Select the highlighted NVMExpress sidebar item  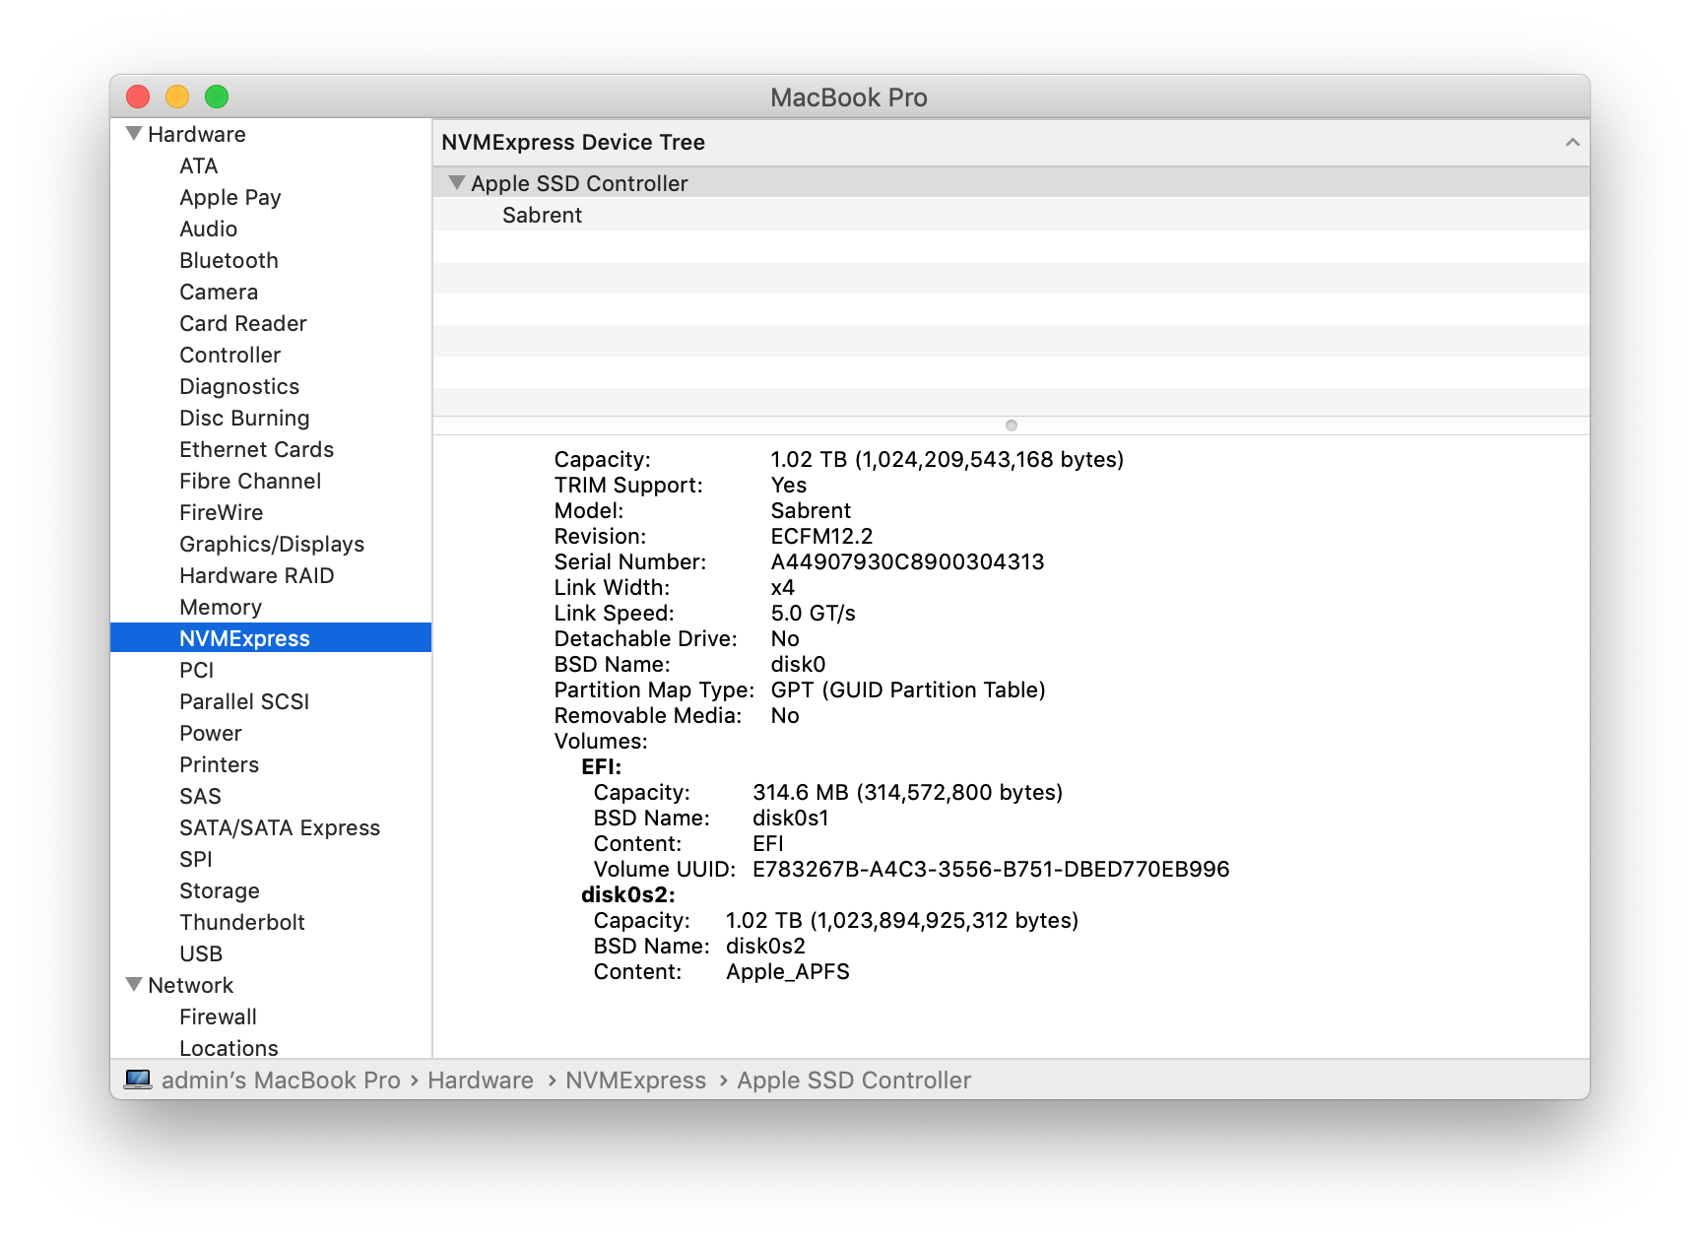point(271,637)
